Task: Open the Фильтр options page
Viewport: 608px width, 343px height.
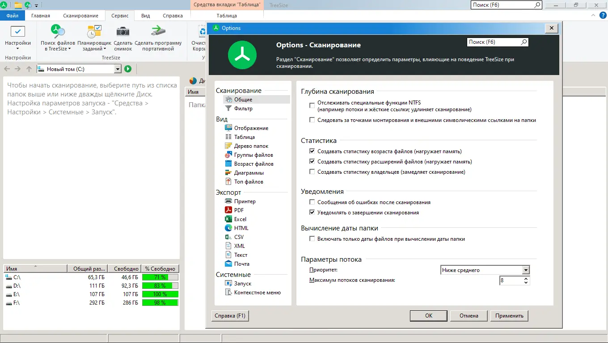Action: [x=243, y=109]
